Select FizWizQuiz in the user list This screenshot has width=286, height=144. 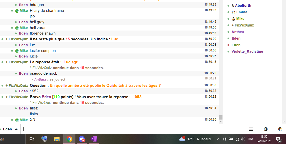tap(244, 25)
